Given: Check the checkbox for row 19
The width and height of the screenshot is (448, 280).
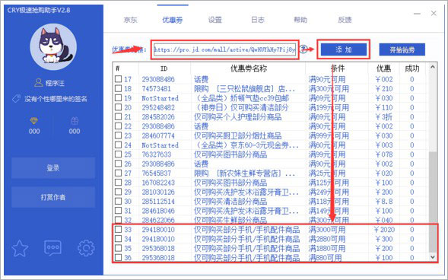Looking at the screenshot, I should pos(119,97).
